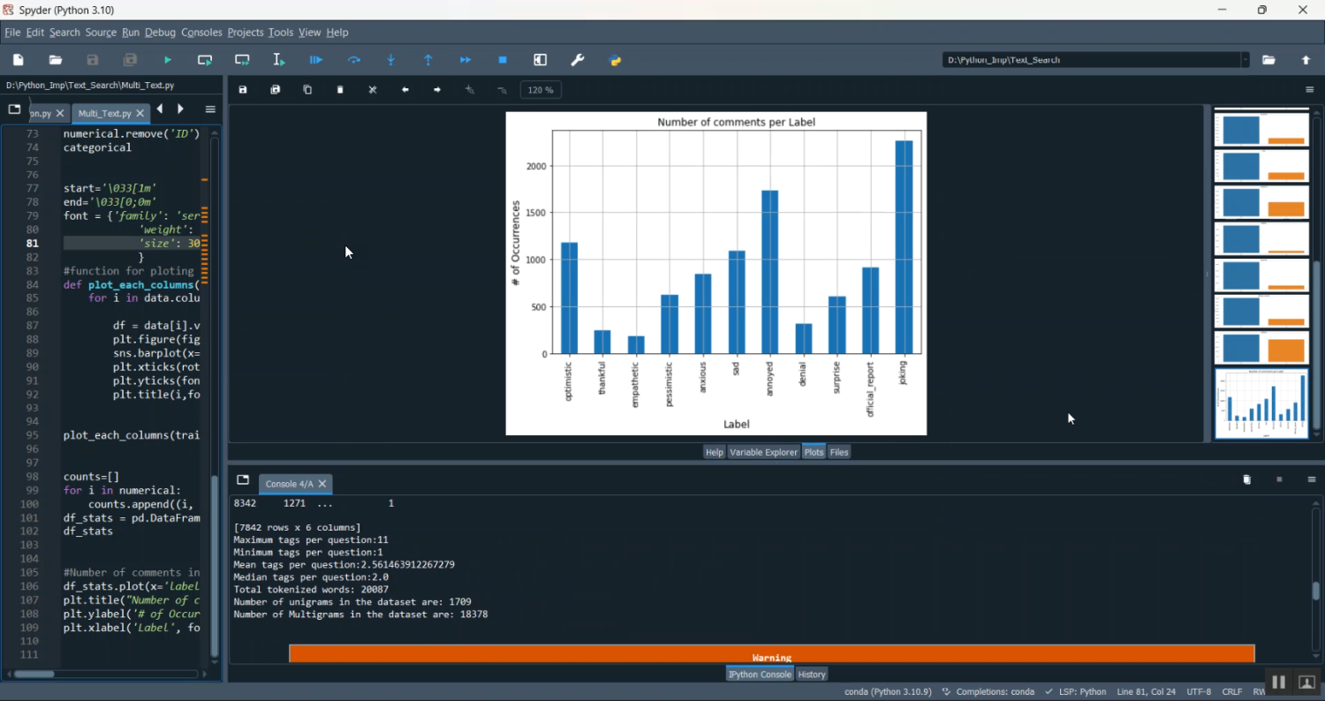
Task: Open the PYTHONPATH manager Python icon
Action: pyautogui.click(x=616, y=60)
